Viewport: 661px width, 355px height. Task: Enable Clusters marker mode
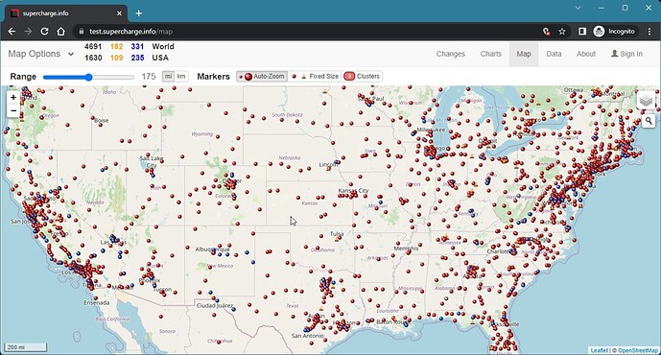pyautogui.click(x=362, y=77)
